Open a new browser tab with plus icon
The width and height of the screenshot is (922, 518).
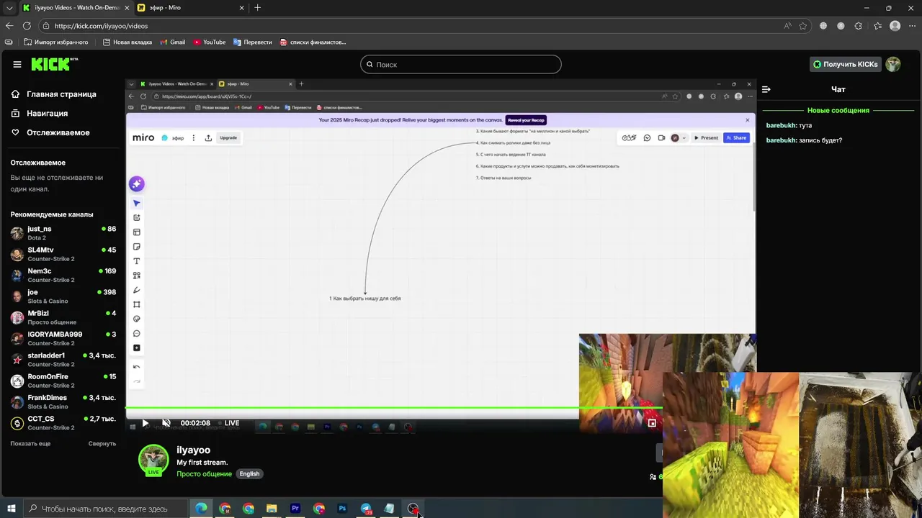point(258,8)
